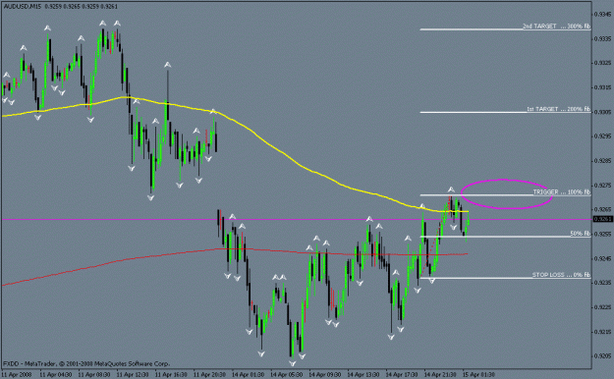Image resolution: width=614 pixels, height=379 pixels.
Task: Click the "STOP LOSS ... 0% fib" label
Action: (561, 275)
